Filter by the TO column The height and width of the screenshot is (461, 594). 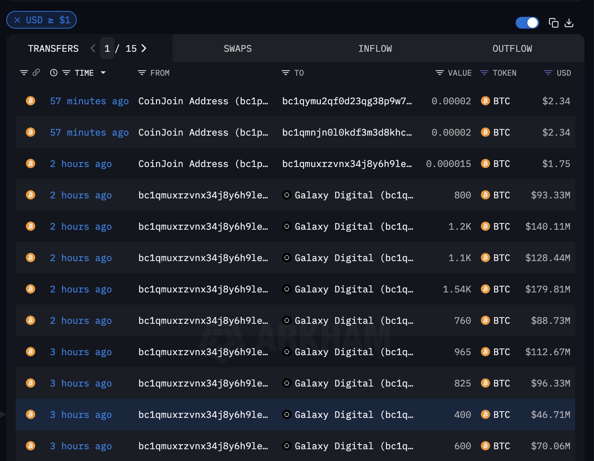[x=286, y=73]
